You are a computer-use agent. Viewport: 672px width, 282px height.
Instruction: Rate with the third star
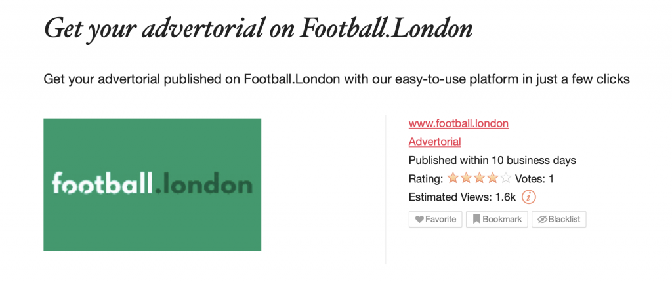point(479,178)
